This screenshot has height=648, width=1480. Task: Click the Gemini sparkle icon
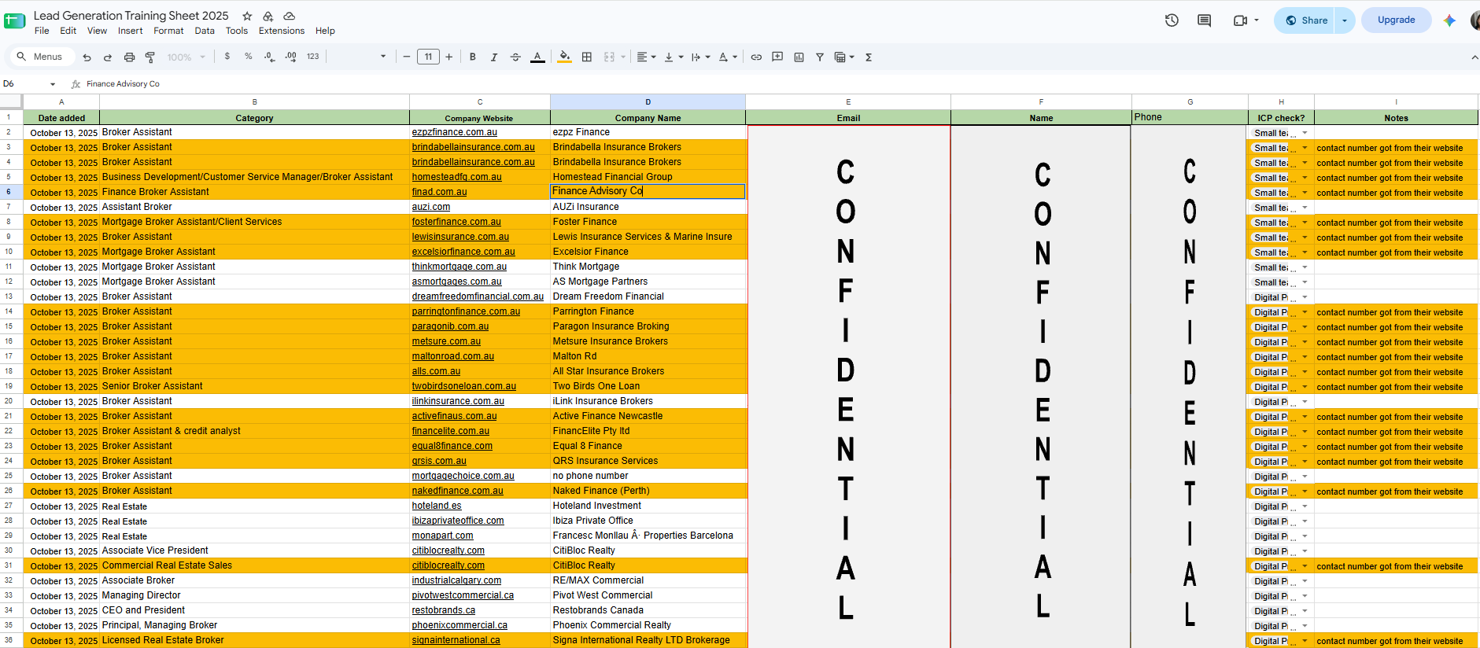pyautogui.click(x=1449, y=20)
